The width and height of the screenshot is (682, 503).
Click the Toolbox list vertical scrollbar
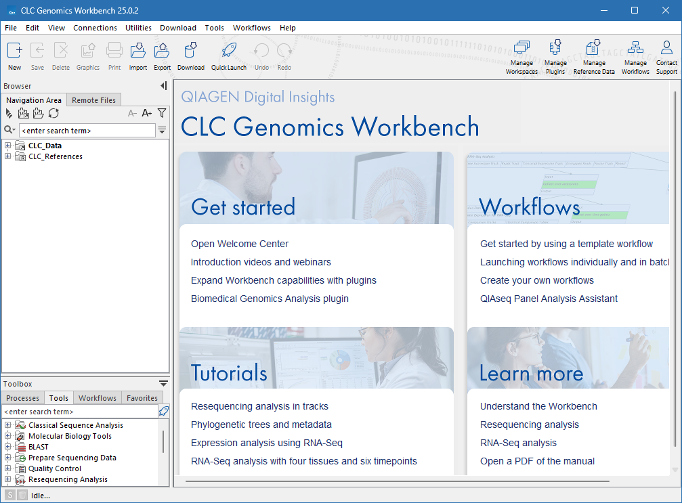coord(163,441)
